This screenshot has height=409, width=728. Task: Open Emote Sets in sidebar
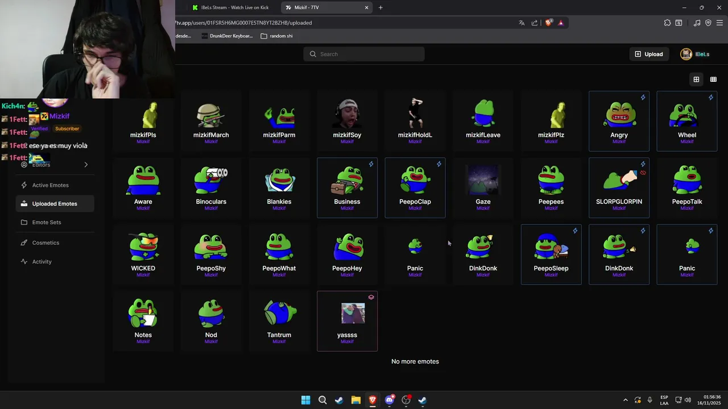55,222
